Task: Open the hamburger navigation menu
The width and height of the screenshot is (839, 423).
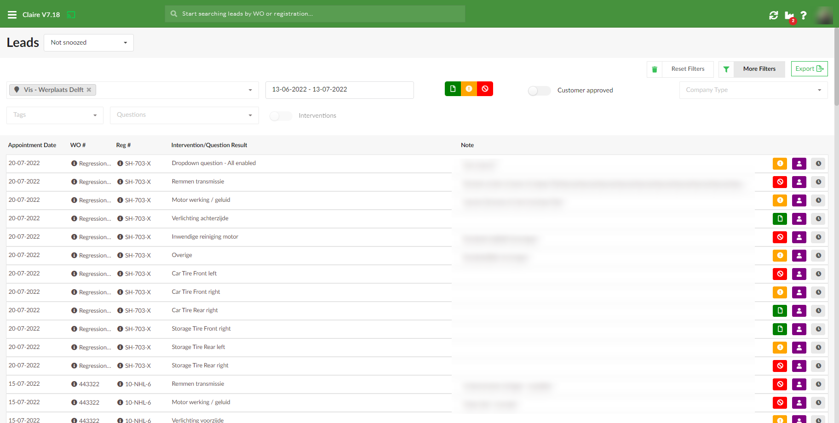Action: click(x=12, y=15)
